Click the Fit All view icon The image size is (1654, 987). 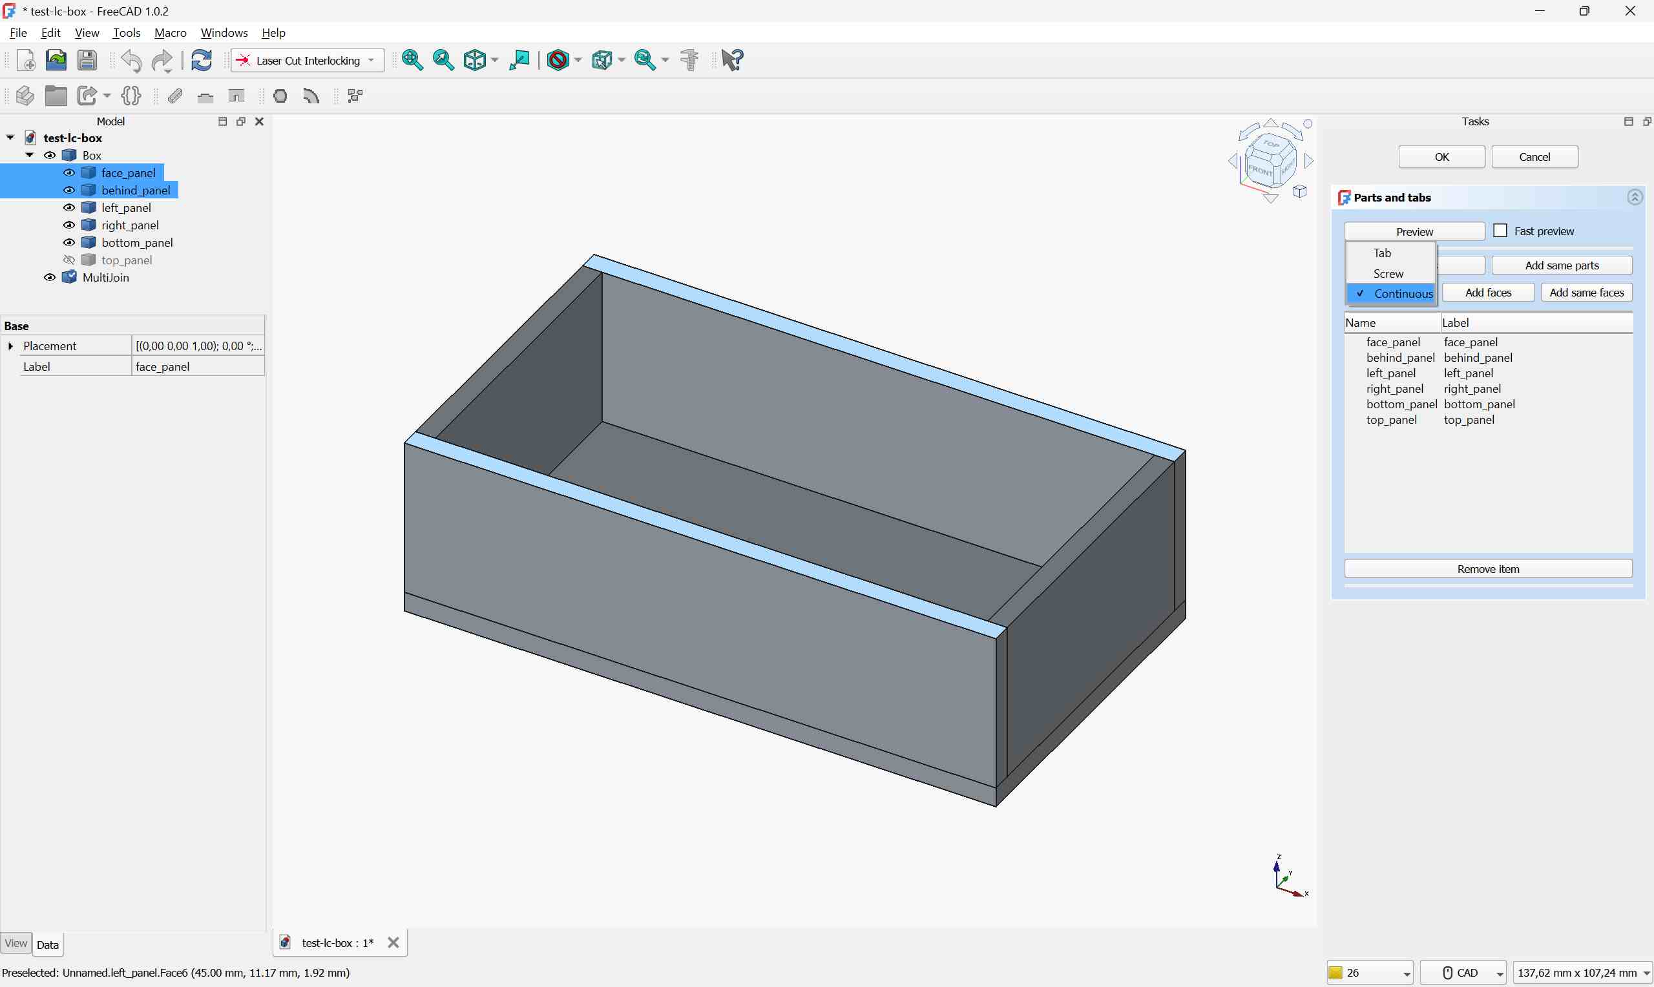click(412, 61)
